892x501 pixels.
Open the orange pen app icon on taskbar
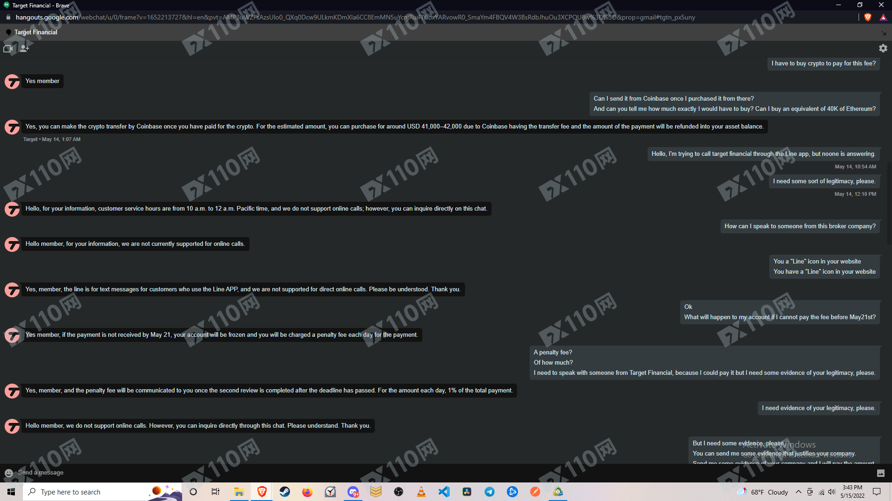tap(535, 492)
